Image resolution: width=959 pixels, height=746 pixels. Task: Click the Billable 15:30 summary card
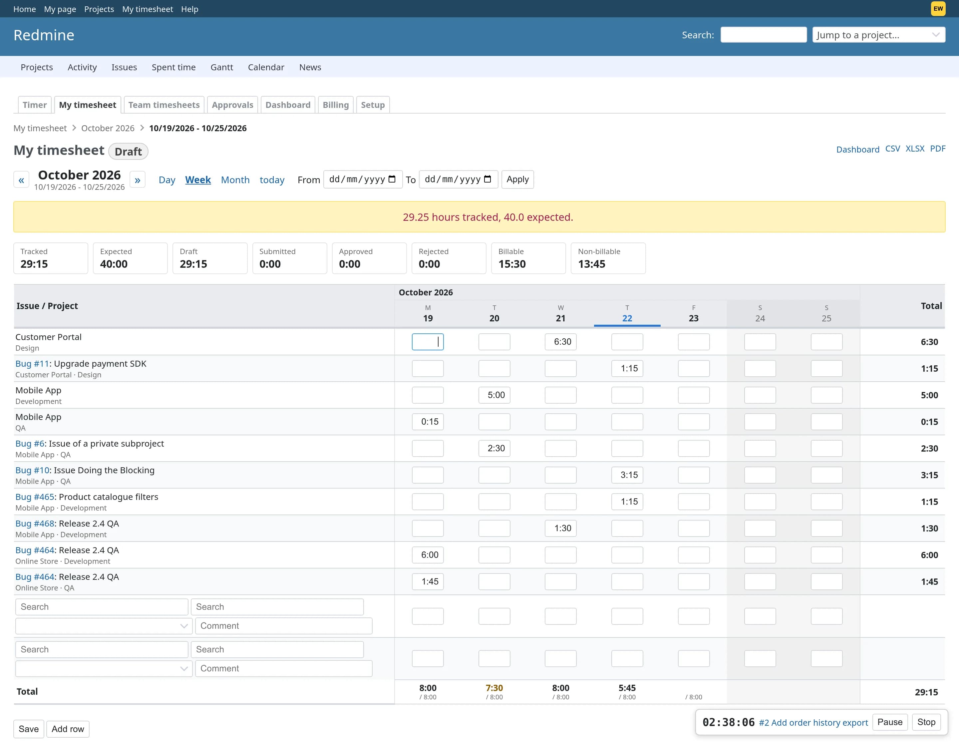coord(528,258)
